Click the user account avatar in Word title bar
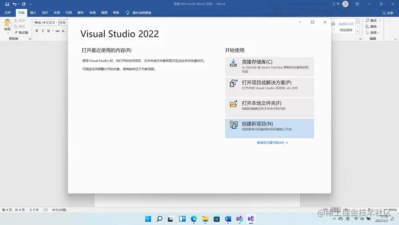Screen dimensions: 399x225 [x=345, y=4]
